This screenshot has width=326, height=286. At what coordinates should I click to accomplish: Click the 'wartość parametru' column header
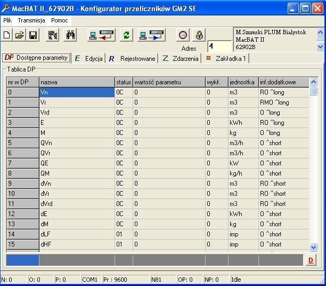pyautogui.click(x=169, y=82)
